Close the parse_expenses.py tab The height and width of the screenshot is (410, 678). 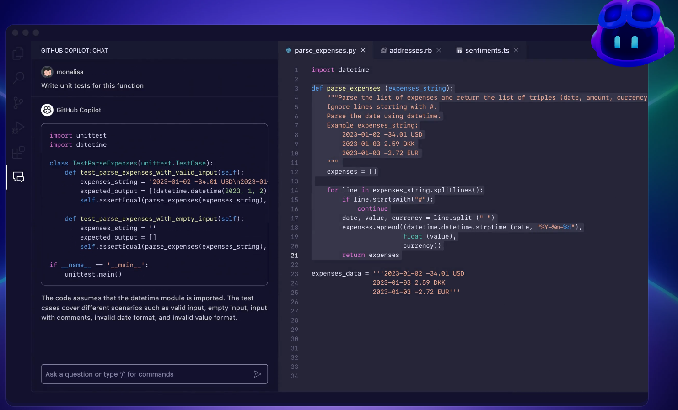click(x=363, y=50)
